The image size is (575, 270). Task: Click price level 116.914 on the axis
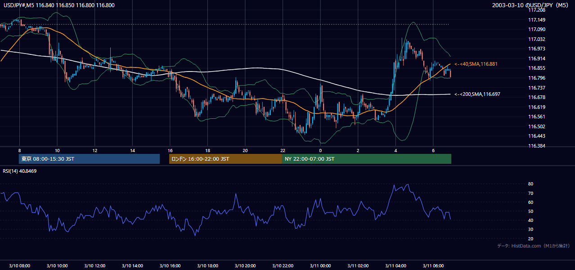click(536, 58)
